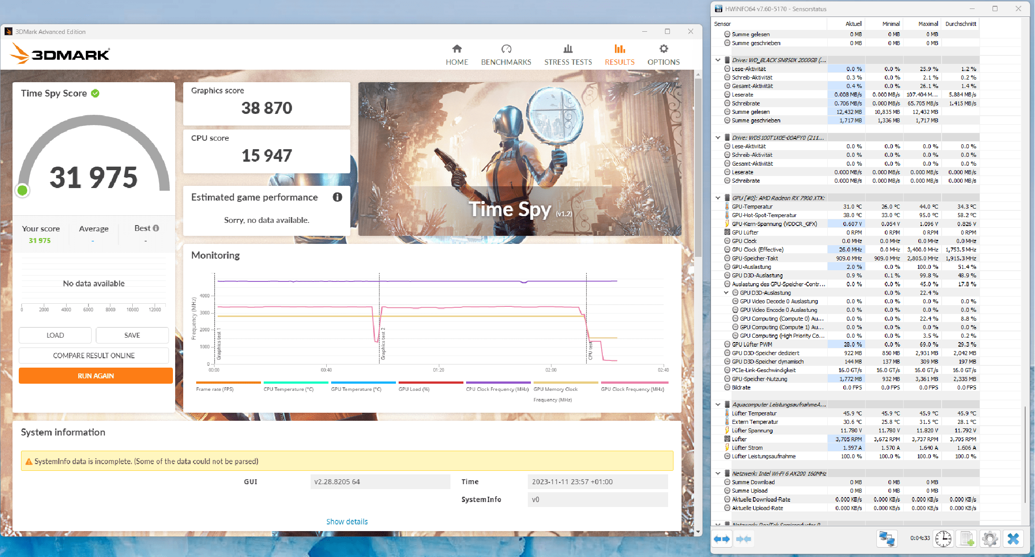Click the info icon beside Estimated game performance
This screenshot has height=557, width=1035.
coord(337,197)
